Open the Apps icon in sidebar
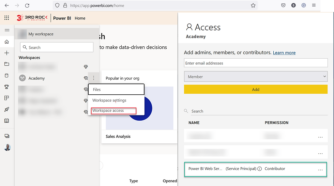This screenshot has width=334, height=186. [x=7, y=98]
